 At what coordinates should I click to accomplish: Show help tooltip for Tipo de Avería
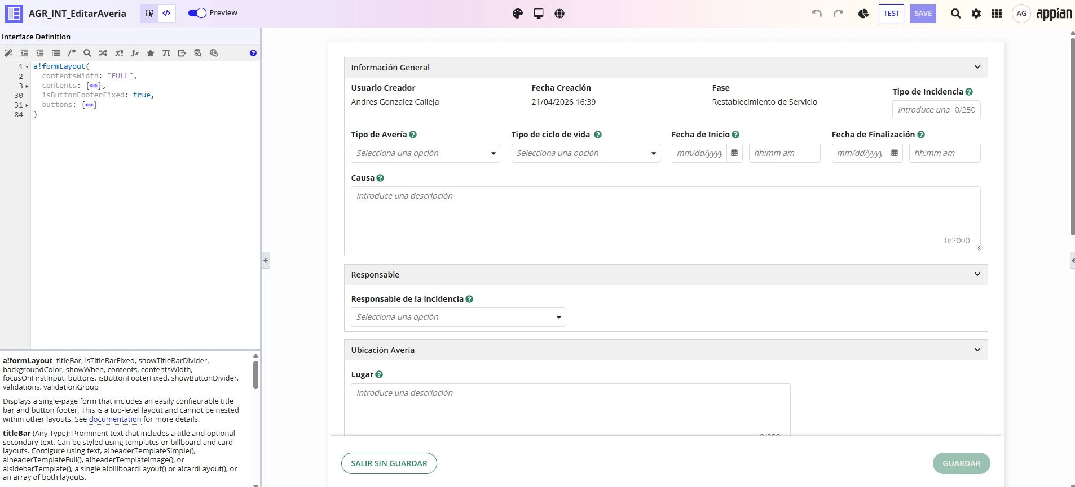click(413, 135)
